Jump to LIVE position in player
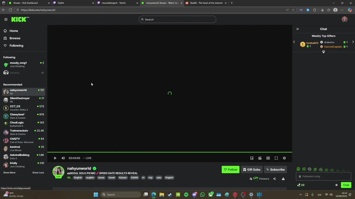 [87, 158]
